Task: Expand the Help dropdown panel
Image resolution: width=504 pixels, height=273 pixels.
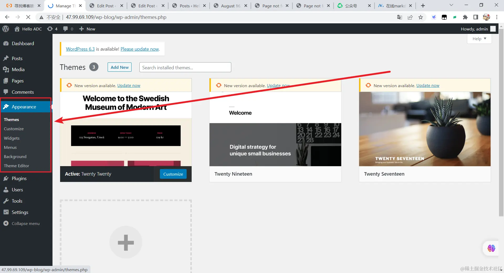Action: [479, 39]
